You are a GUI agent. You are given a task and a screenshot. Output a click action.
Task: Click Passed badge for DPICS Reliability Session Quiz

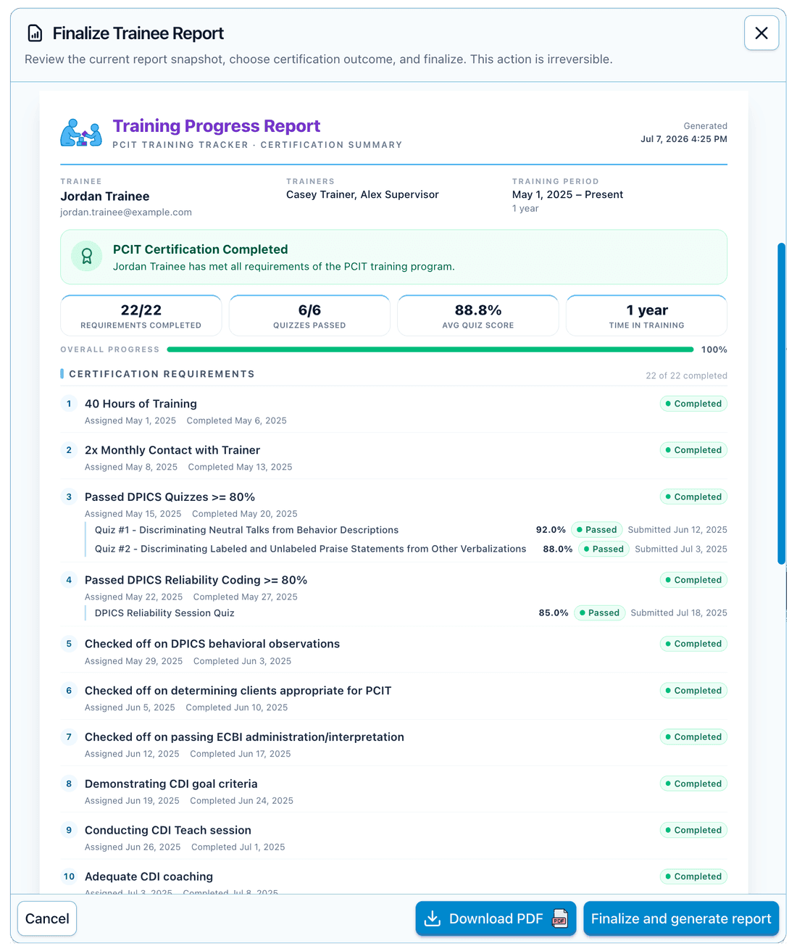coord(599,612)
